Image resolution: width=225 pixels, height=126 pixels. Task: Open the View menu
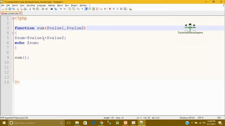point(22,6)
